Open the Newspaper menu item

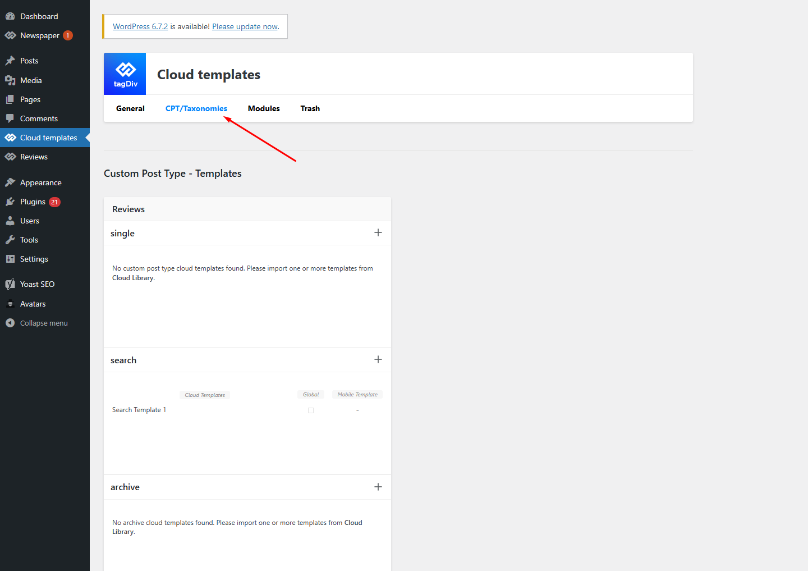(x=45, y=35)
